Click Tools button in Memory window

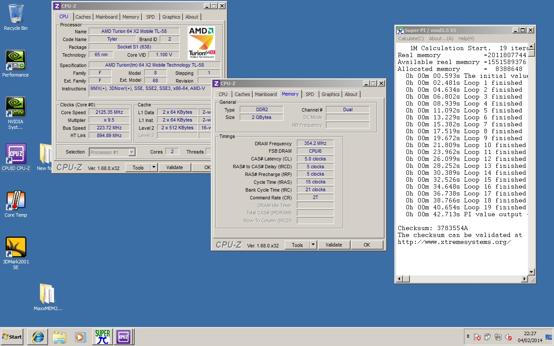click(297, 245)
